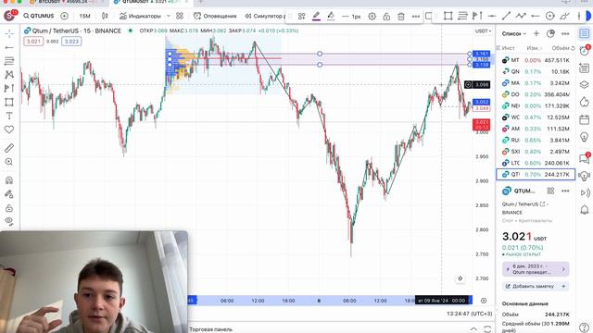The image size is (593, 333).
Task: Add a symbol to the watchlist
Action: pyautogui.click(x=536, y=33)
